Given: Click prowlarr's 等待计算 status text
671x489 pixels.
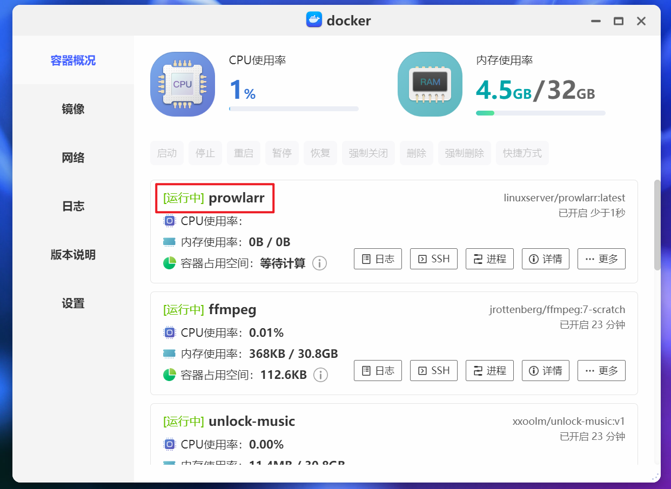Looking at the screenshot, I should [x=283, y=263].
